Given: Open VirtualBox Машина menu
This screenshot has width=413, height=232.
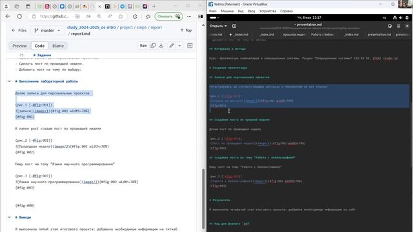Looking at the screenshot, I should coord(227,11).
